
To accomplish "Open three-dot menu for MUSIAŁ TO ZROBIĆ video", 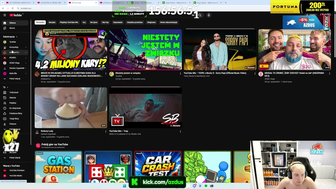I will (x=329, y=73).
